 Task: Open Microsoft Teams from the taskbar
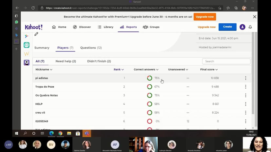coord(87,134)
